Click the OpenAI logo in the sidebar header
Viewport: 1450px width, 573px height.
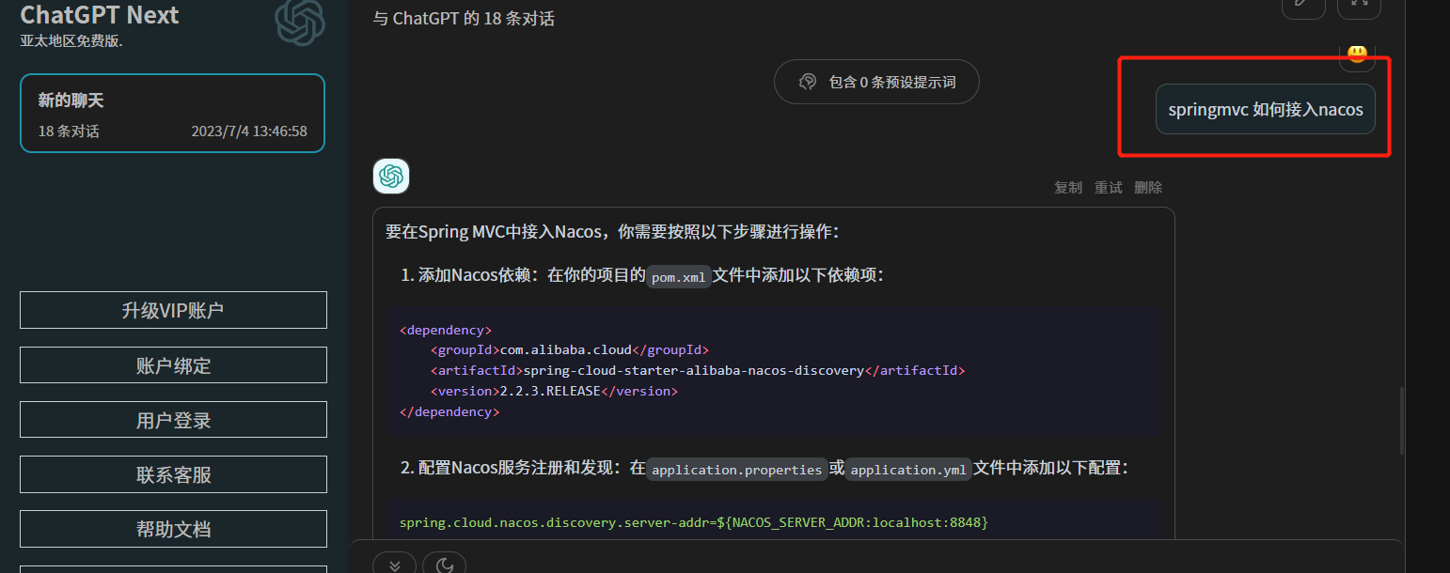[300, 21]
